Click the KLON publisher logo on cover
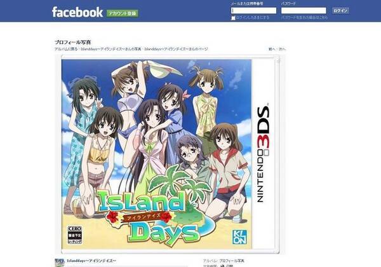 [x=239, y=237]
